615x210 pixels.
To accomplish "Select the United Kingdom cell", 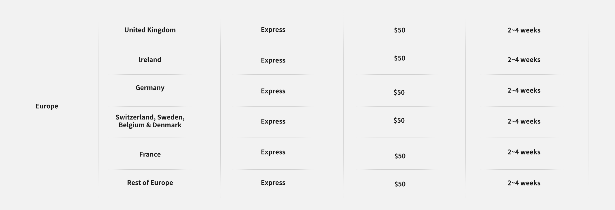I will coord(150,30).
